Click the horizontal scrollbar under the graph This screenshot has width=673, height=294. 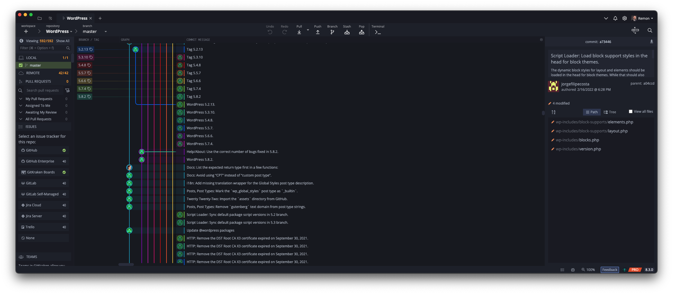click(x=126, y=264)
